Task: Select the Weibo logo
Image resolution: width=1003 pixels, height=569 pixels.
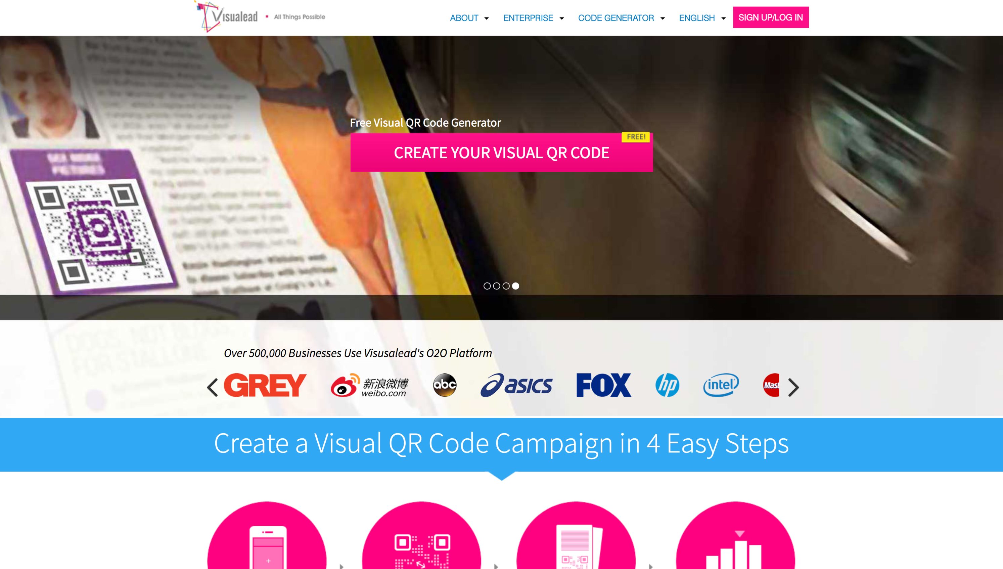Action: 369,385
